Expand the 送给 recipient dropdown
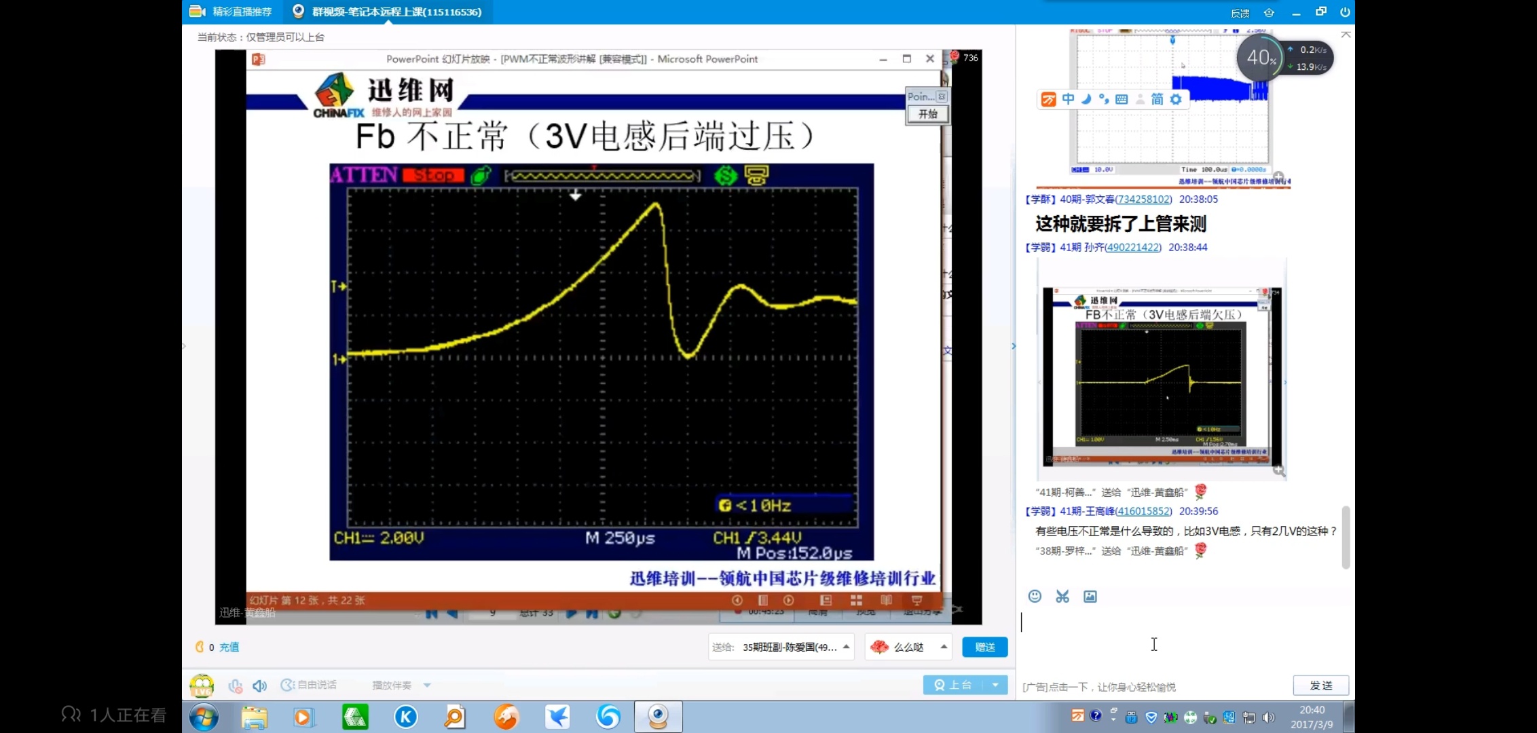Viewport: 1537px width, 733px height. [846, 647]
